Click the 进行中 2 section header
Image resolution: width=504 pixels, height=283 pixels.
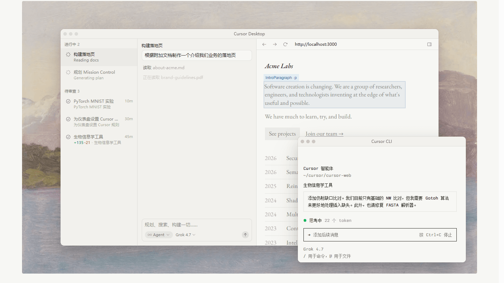click(72, 44)
